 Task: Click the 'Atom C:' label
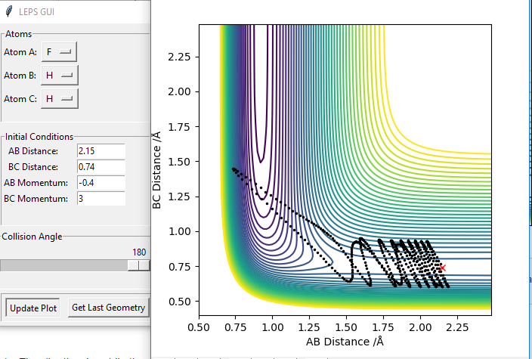point(20,99)
